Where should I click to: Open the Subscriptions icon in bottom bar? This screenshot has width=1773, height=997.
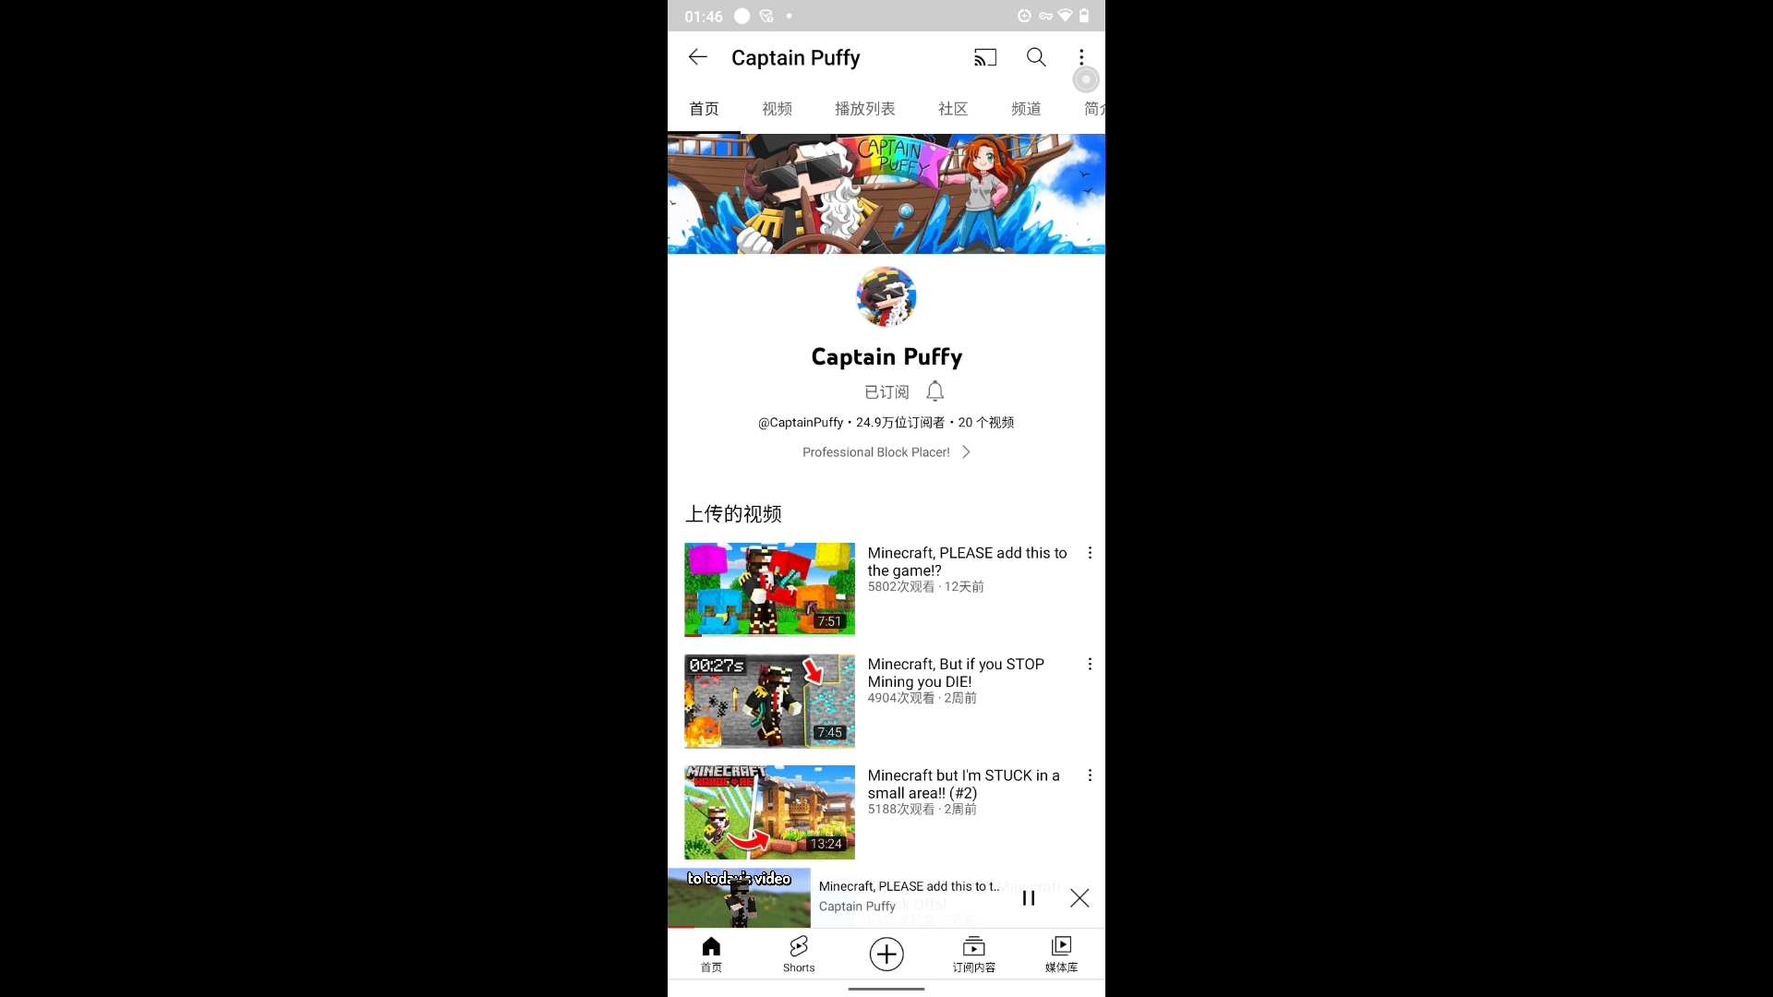coord(974,954)
